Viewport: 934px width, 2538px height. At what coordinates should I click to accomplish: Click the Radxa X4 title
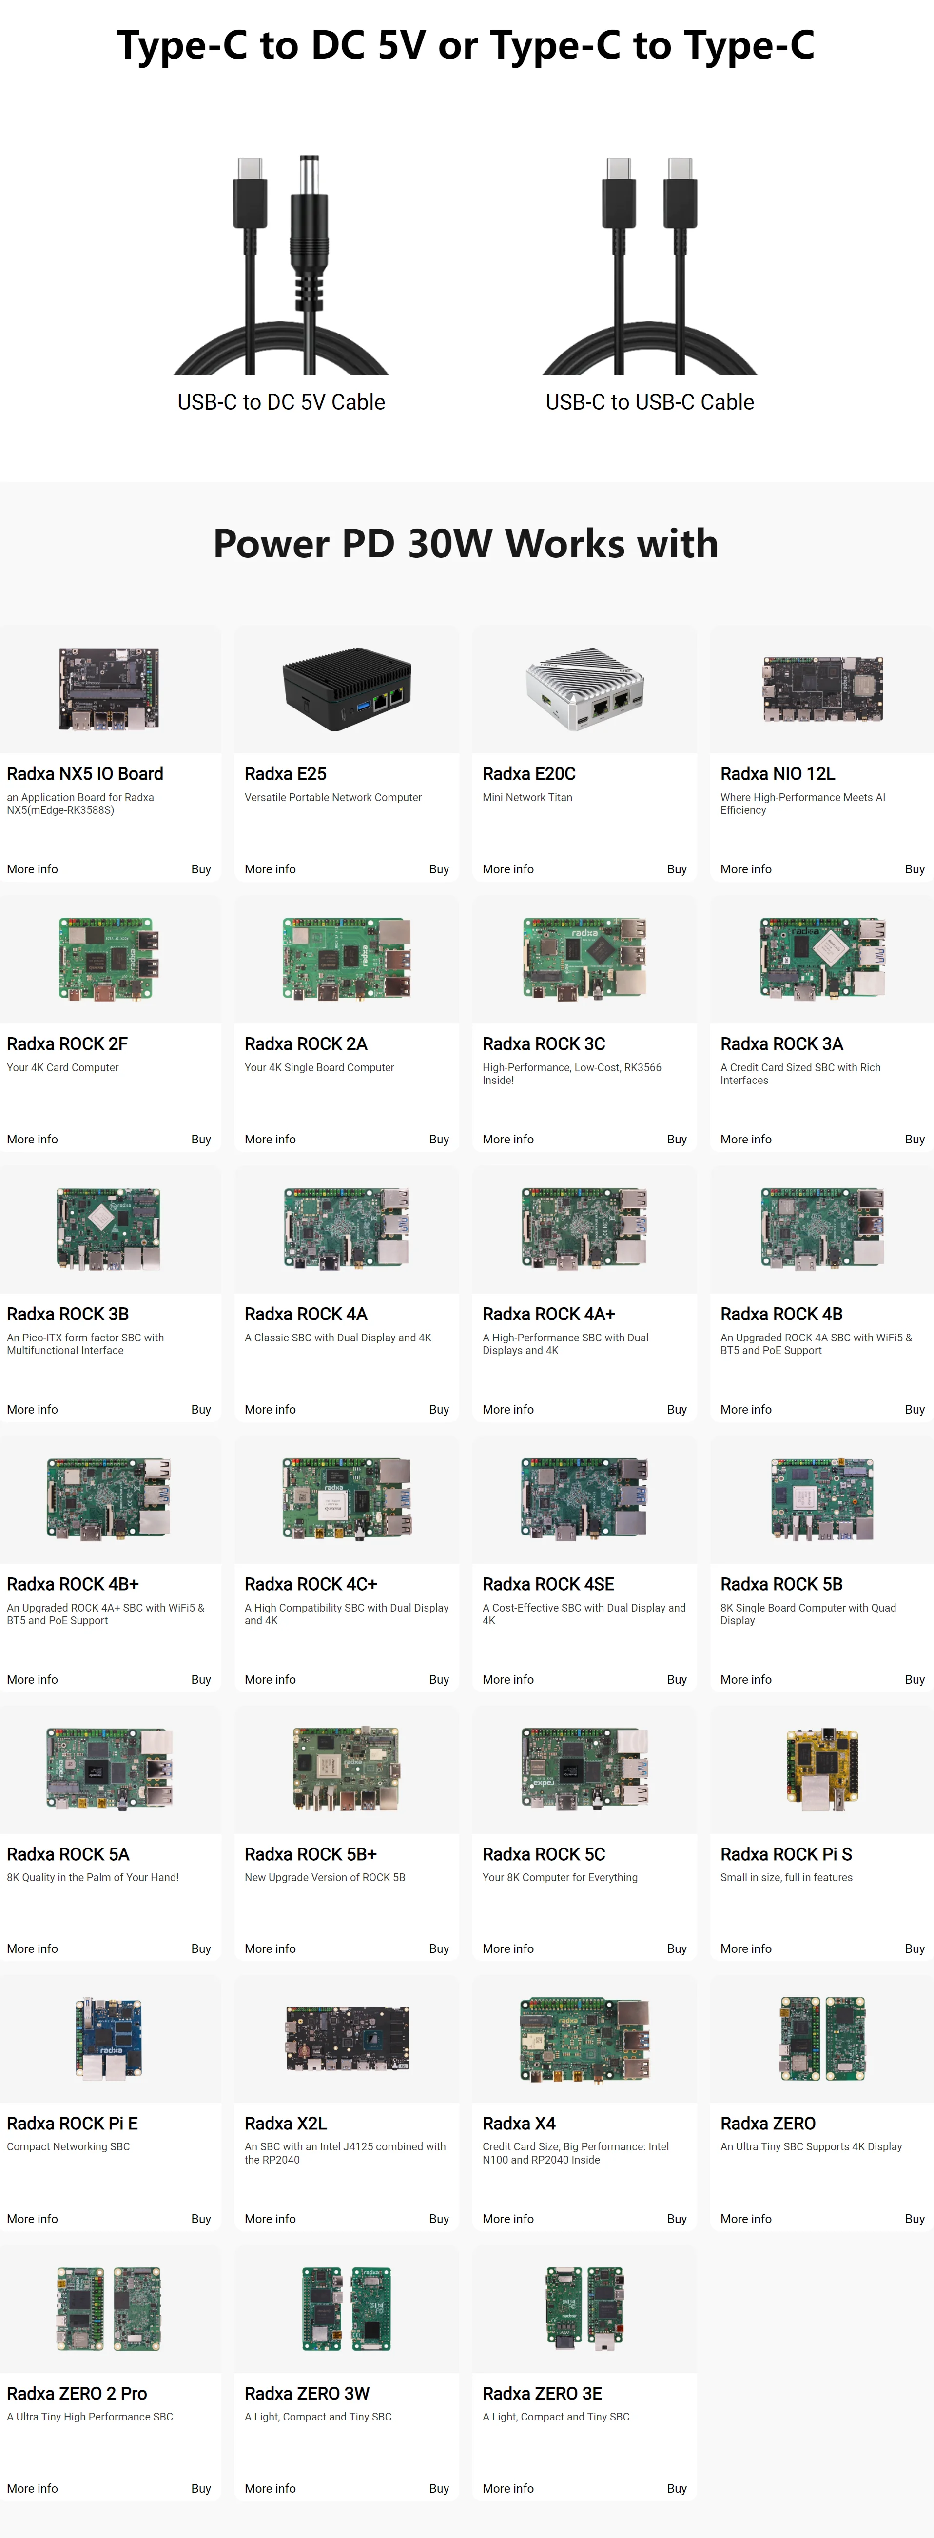[519, 2123]
